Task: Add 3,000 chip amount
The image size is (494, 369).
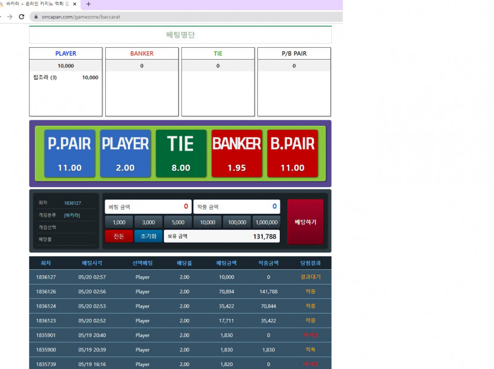Action: click(148, 222)
